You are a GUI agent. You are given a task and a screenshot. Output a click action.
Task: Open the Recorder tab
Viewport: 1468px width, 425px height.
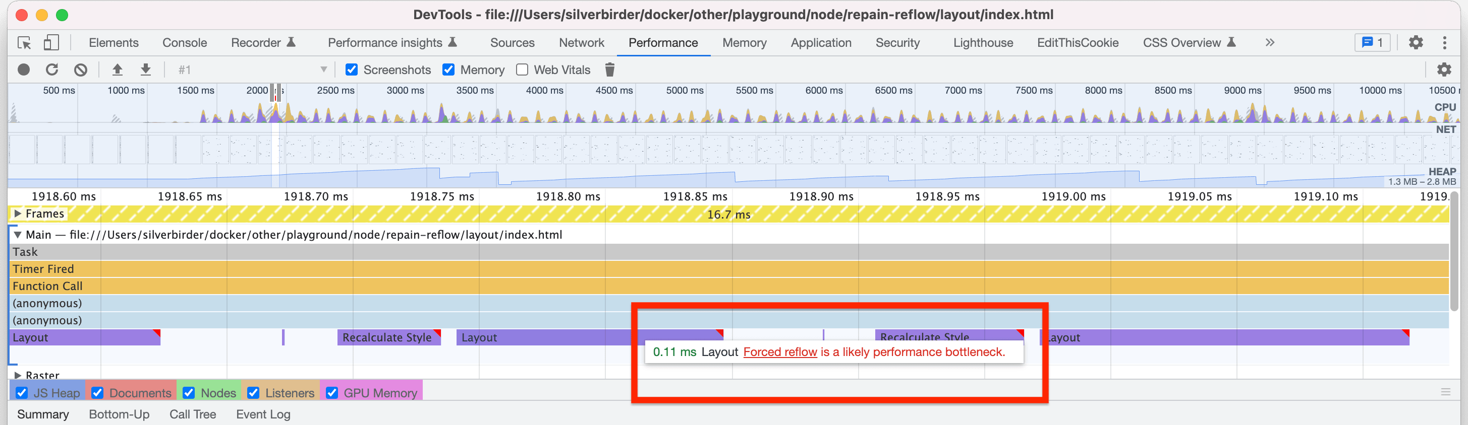coord(263,43)
